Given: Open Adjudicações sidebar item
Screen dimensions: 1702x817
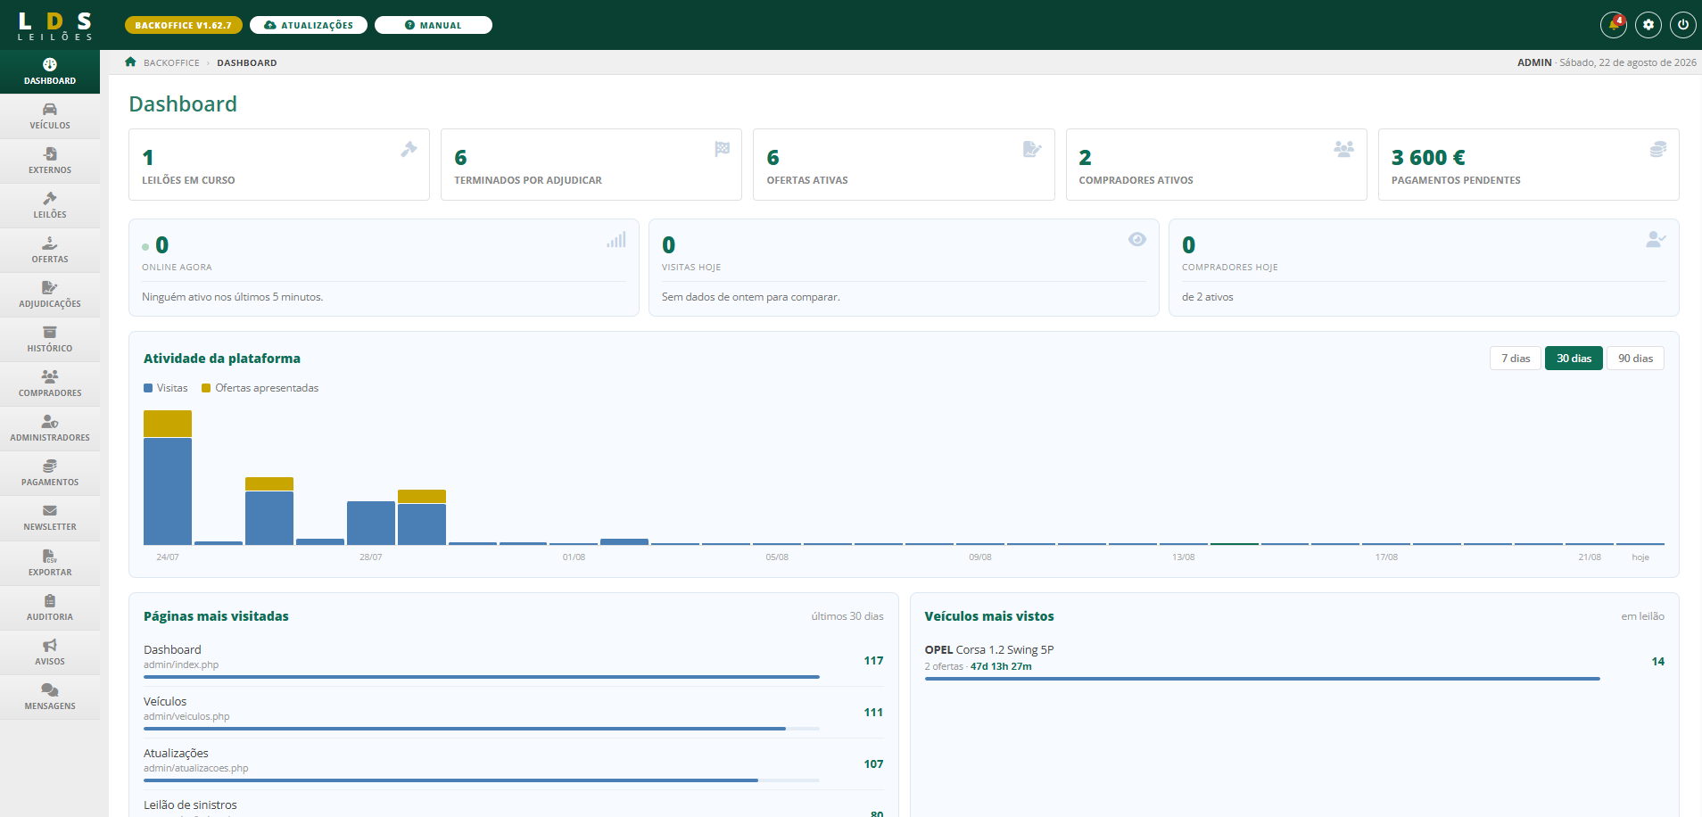Looking at the screenshot, I should (50, 295).
